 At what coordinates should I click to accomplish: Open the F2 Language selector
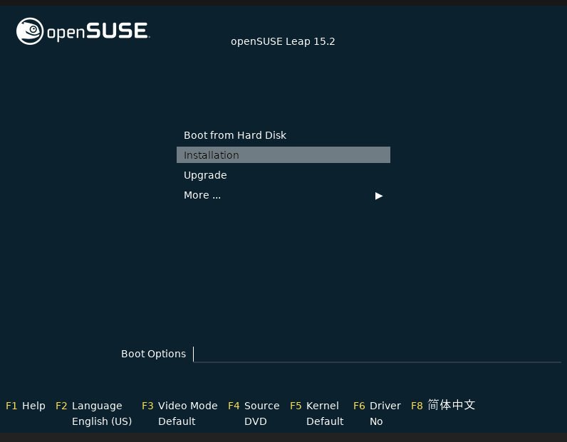tap(89, 406)
